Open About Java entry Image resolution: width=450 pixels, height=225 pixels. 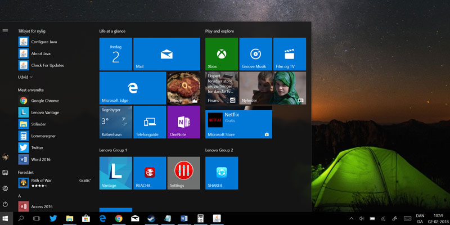[x=55, y=53]
